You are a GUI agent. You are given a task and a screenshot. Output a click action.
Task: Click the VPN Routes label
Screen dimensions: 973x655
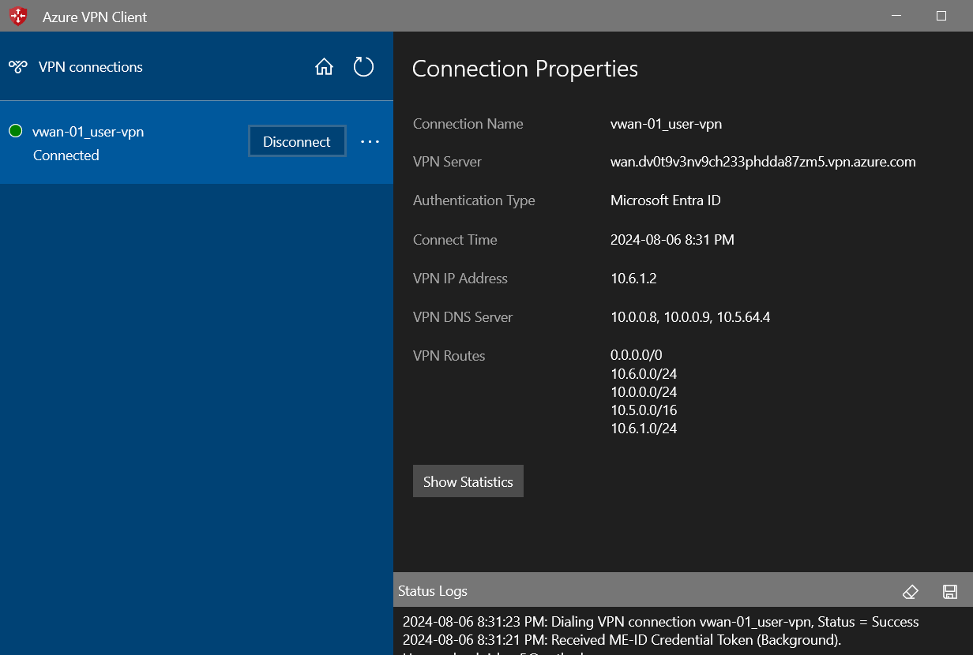(x=449, y=356)
